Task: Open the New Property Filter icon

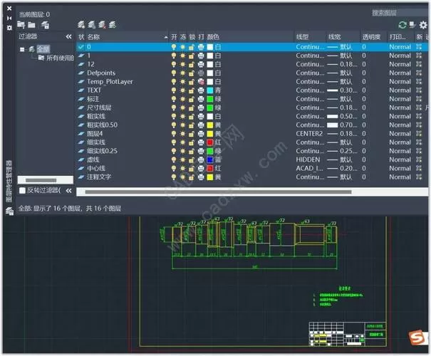Action: pyautogui.click(x=21, y=25)
